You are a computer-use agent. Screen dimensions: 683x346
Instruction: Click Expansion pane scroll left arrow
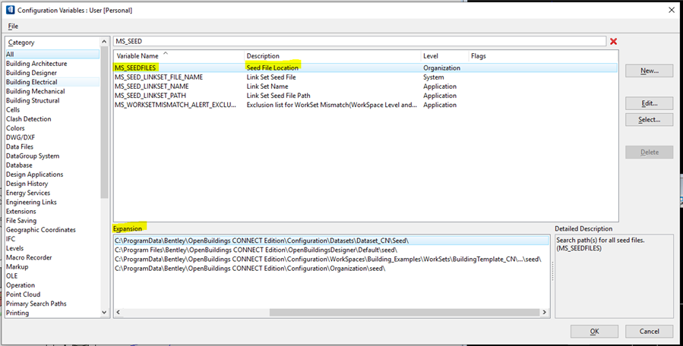[118, 313]
